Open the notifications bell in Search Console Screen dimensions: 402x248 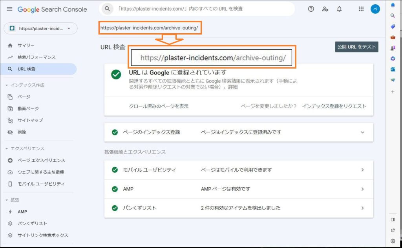(x=339, y=9)
